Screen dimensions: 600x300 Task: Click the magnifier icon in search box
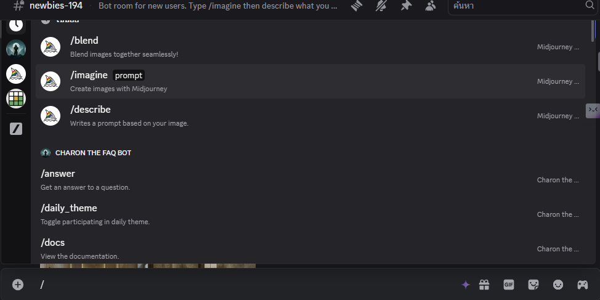(590, 5)
